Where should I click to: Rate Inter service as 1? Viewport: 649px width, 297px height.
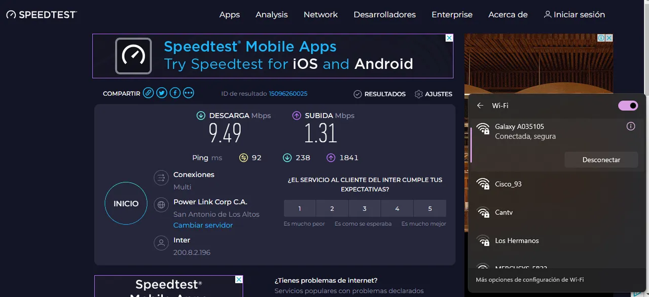point(300,208)
